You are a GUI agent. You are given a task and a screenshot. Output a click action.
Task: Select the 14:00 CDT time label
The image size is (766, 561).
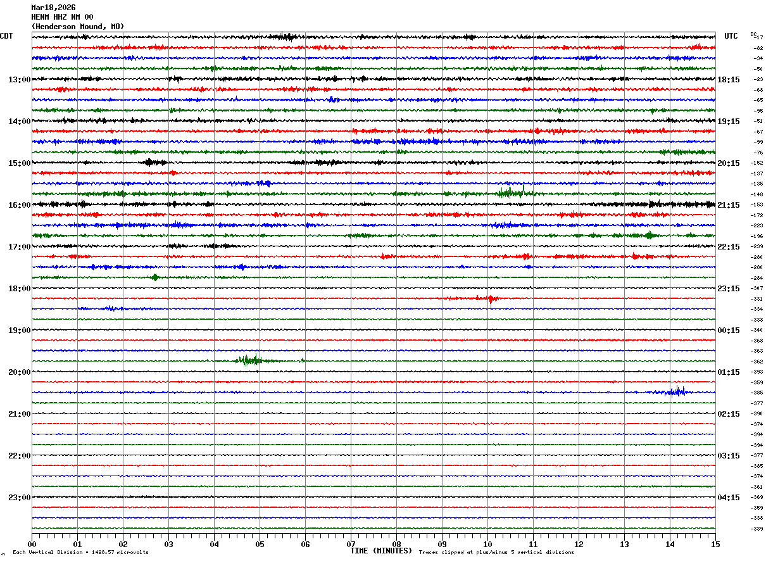(x=19, y=122)
